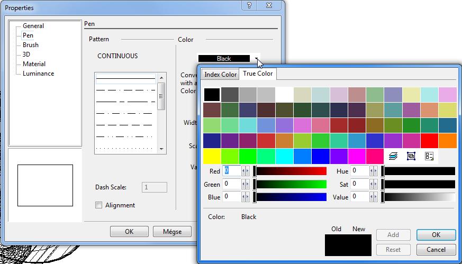Select Brush in the properties tree
Screen dimensions: 462x264
pyautogui.click(x=31, y=45)
